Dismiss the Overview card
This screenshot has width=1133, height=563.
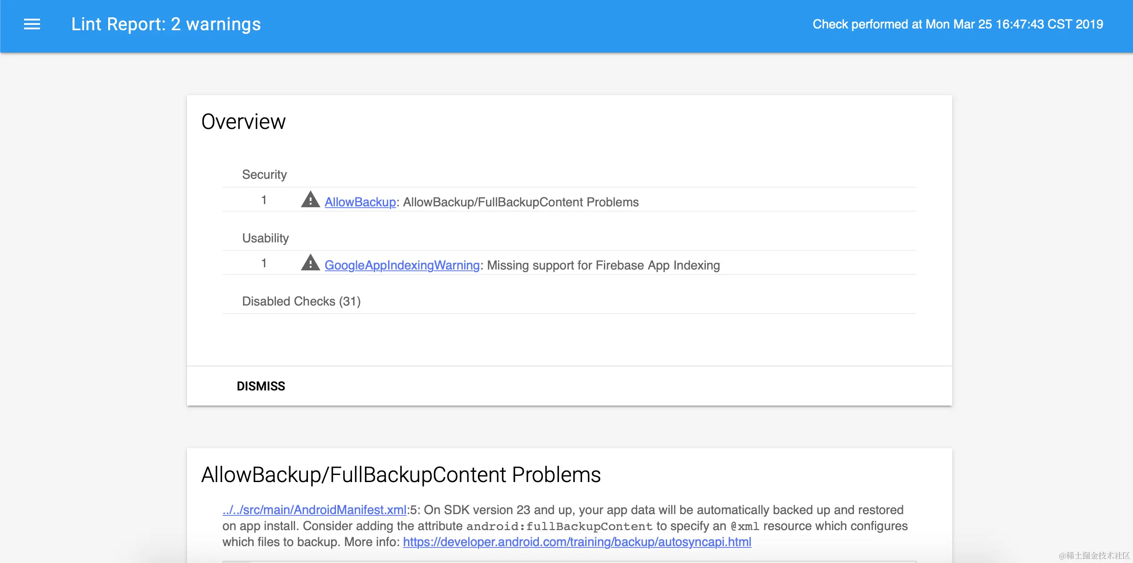pos(261,386)
